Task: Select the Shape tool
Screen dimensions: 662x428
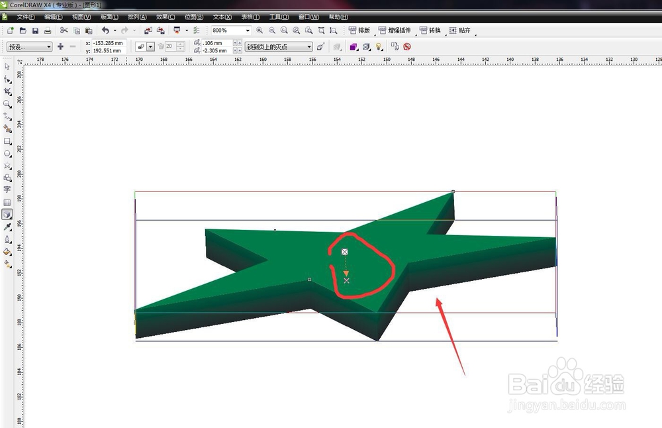Action: [8, 79]
